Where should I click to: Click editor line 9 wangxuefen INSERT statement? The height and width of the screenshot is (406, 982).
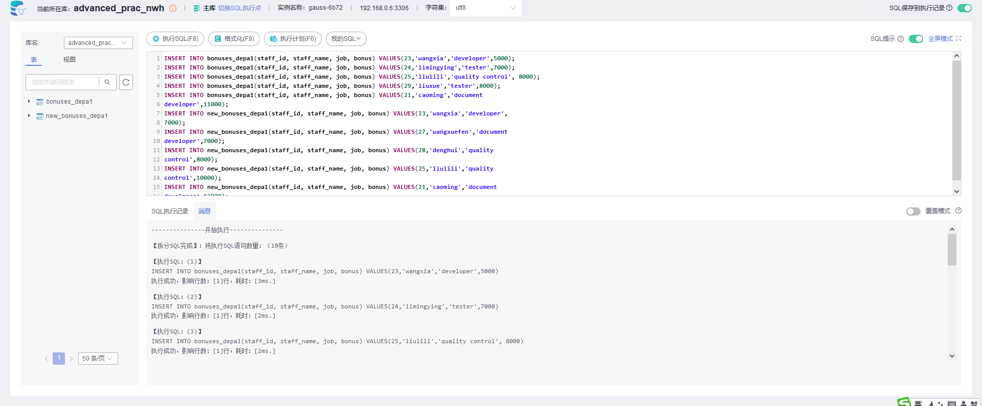(336, 132)
